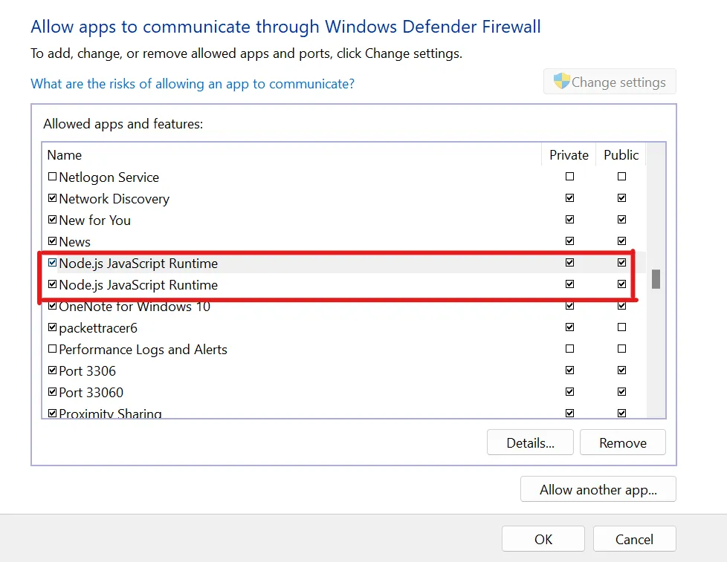
Task: Confirm with the OK button
Action: pyautogui.click(x=543, y=540)
